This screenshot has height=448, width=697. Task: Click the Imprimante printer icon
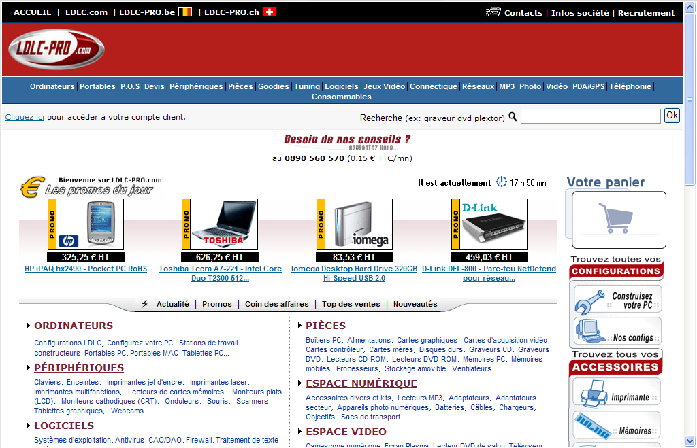pos(594,393)
